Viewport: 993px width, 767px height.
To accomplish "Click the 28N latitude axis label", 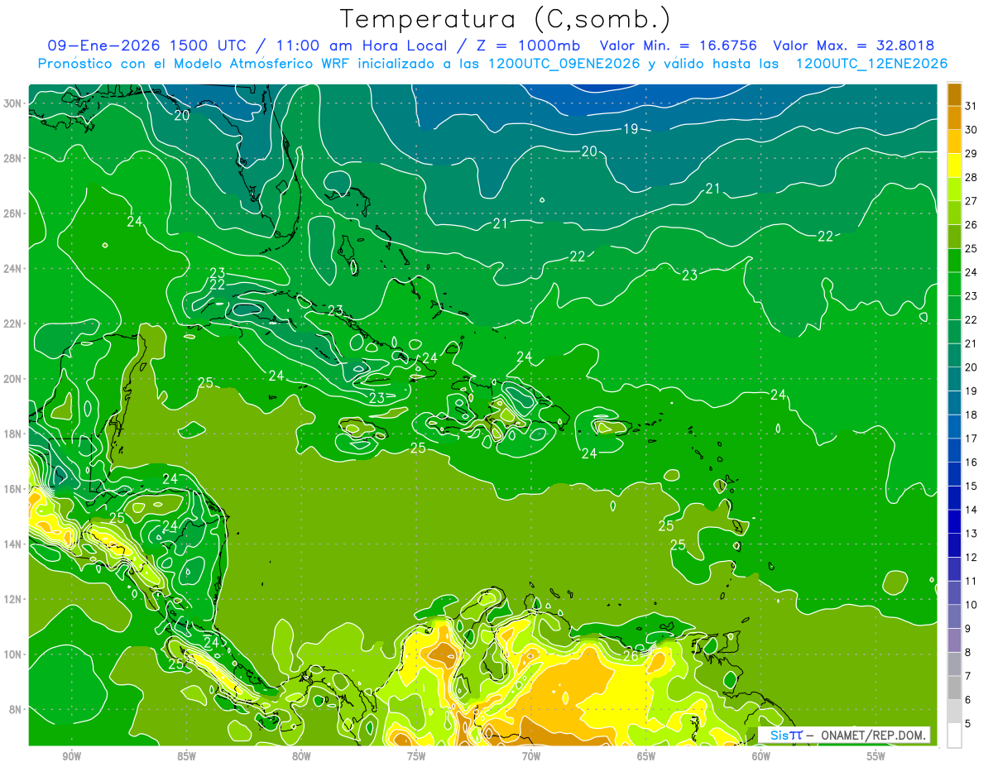I will pyautogui.click(x=13, y=158).
